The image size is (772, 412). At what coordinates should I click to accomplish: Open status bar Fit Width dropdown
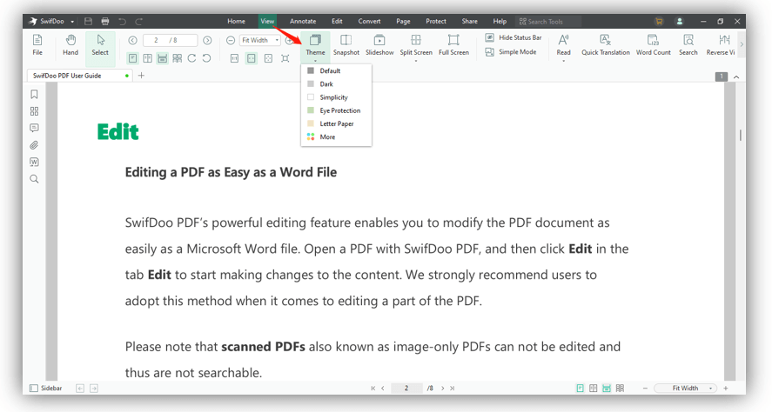685,389
